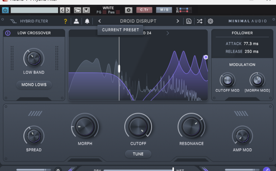Image resolution: width=276 pixels, height=171 pixels.
Task: Go to the next filter type arrow
Action: coord(168,33)
